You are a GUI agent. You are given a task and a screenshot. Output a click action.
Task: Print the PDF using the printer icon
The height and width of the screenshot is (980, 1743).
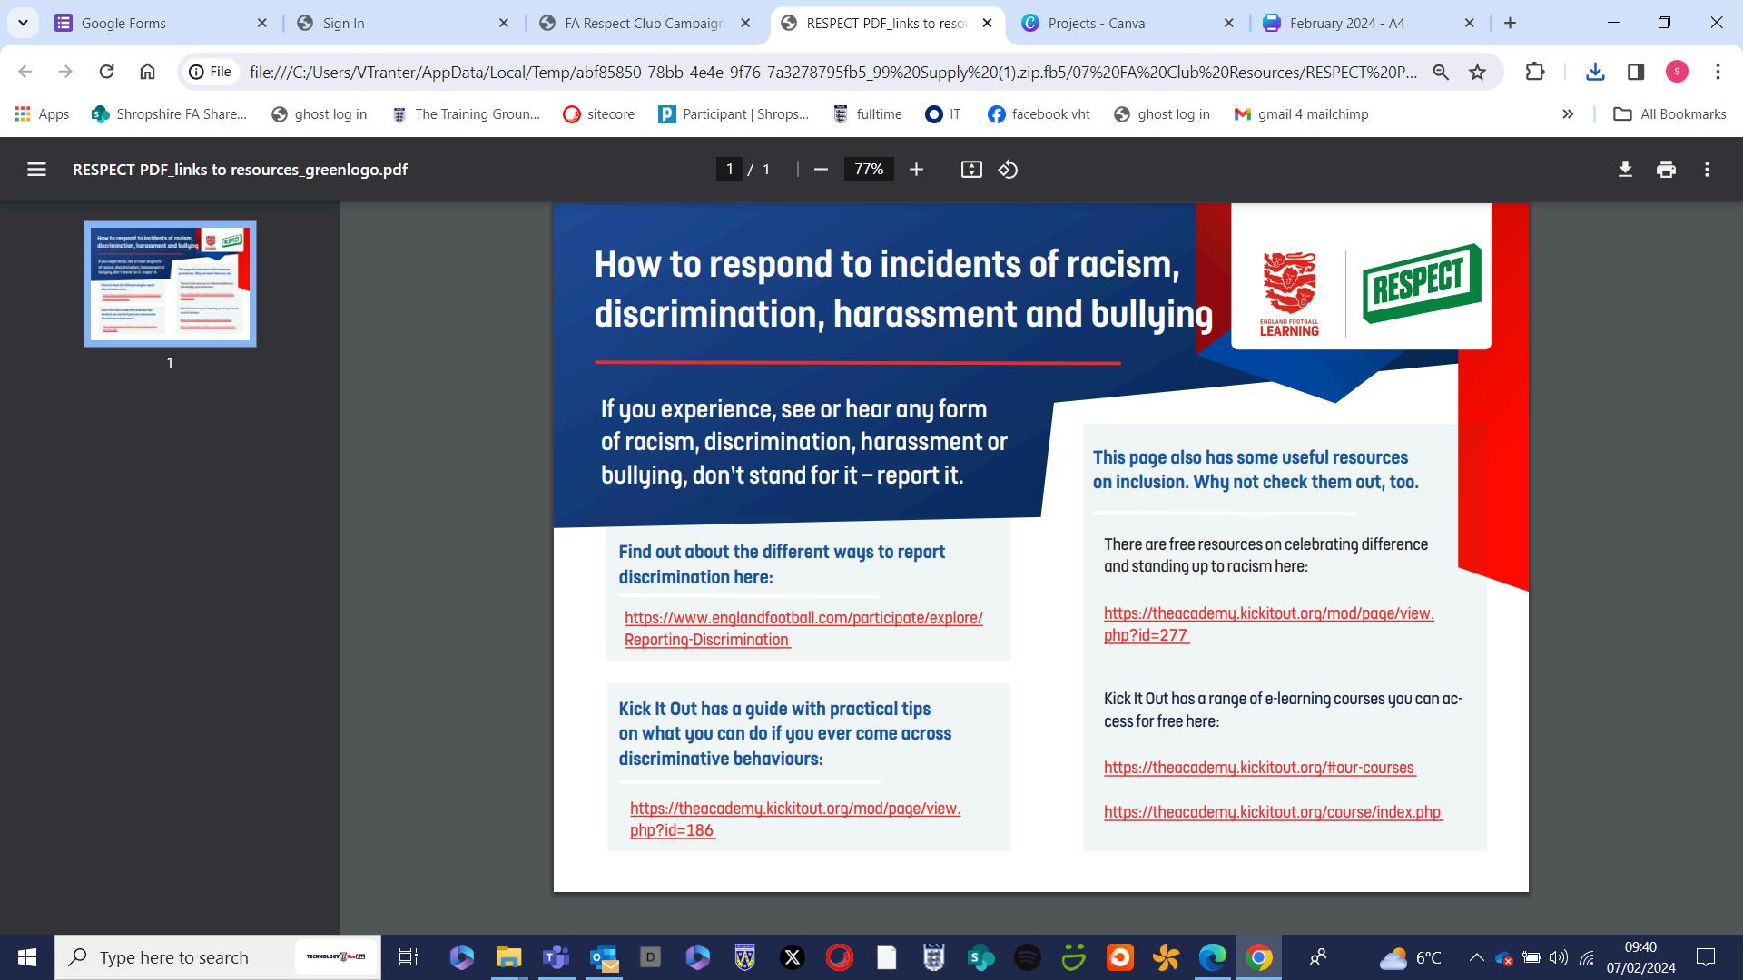(x=1666, y=170)
